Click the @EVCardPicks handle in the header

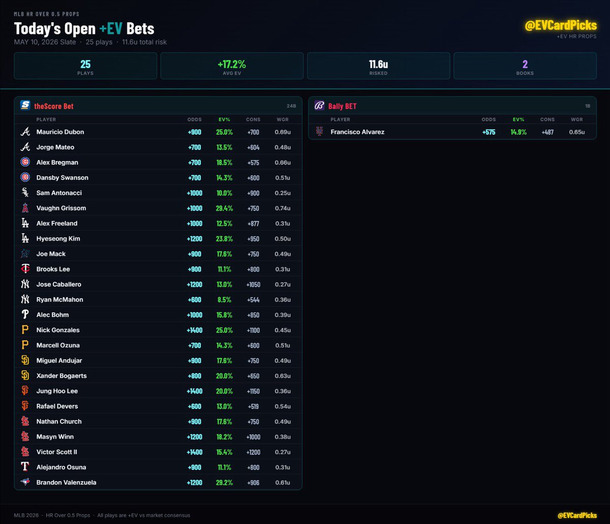click(x=561, y=26)
